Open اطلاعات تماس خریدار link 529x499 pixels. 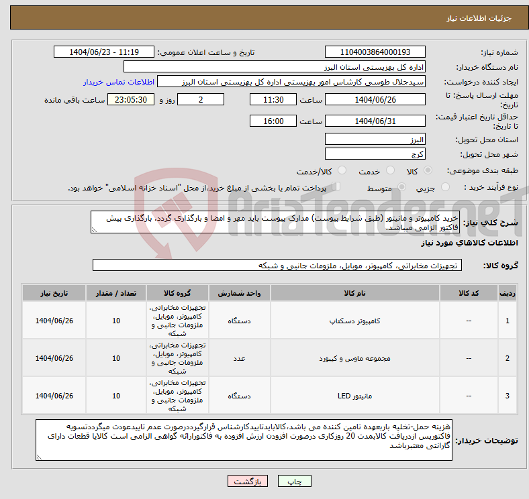pyautogui.click(x=119, y=82)
